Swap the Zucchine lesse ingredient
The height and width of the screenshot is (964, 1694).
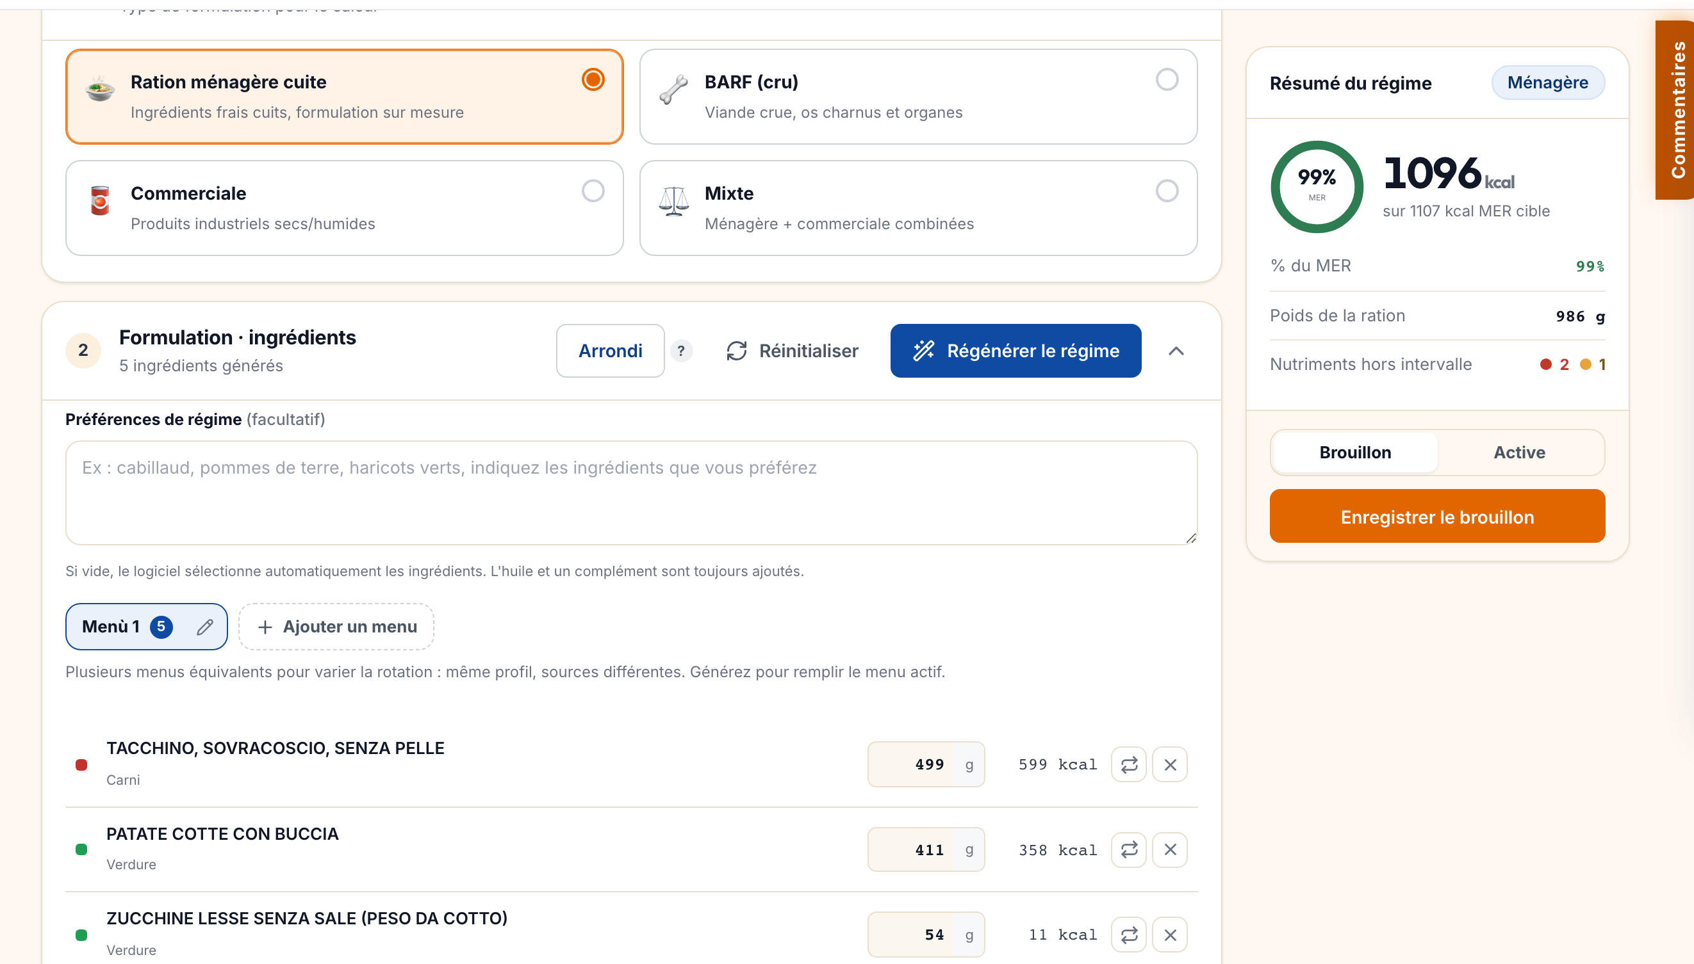tap(1128, 935)
